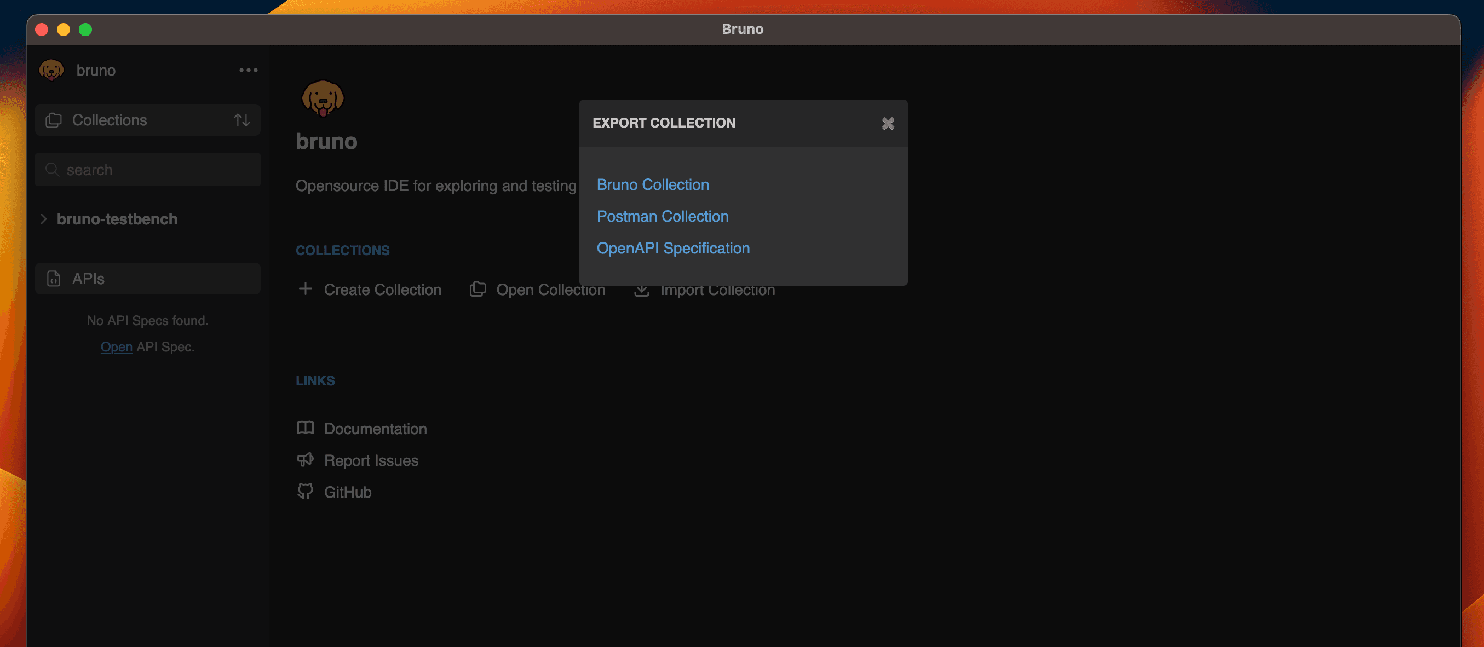Open the APIs section header
The image size is (1484, 647).
147,279
